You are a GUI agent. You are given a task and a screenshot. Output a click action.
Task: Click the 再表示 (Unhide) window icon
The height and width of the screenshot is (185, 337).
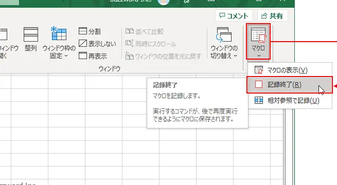tap(83, 55)
